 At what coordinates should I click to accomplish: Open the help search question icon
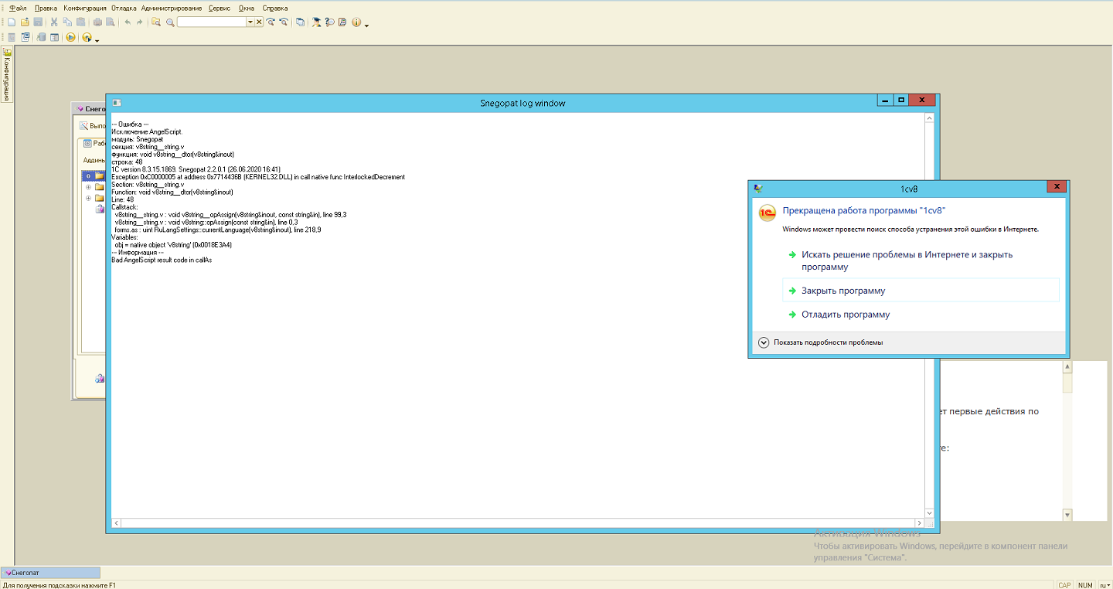(x=329, y=22)
